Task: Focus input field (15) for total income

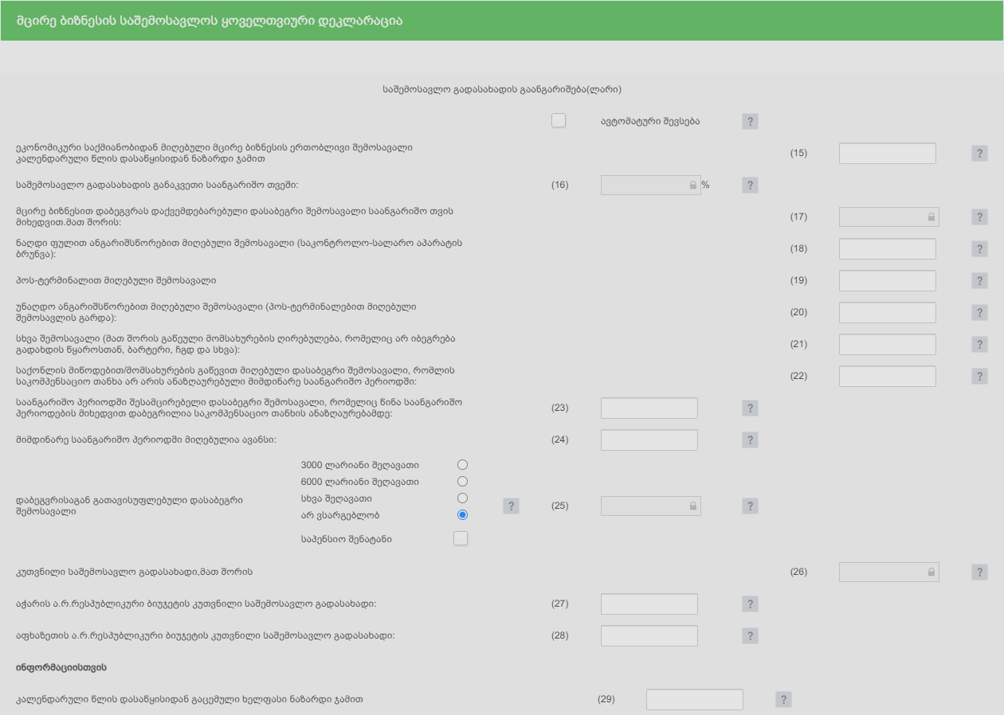Action: [x=888, y=153]
